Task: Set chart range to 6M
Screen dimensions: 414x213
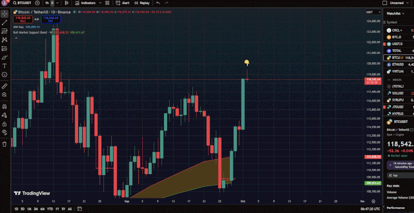Action: point(42,209)
